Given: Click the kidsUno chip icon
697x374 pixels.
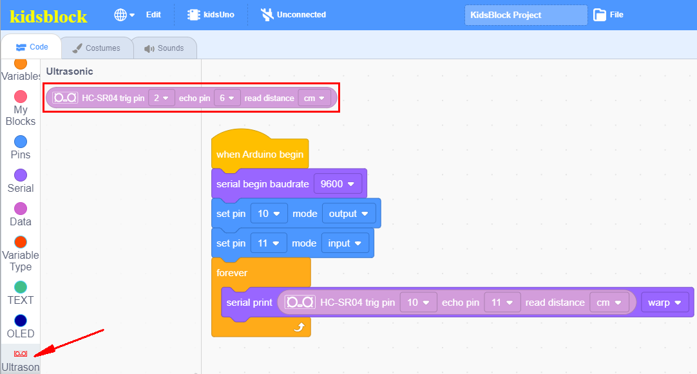Looking at the screenshot, I should tap(194, 15).
